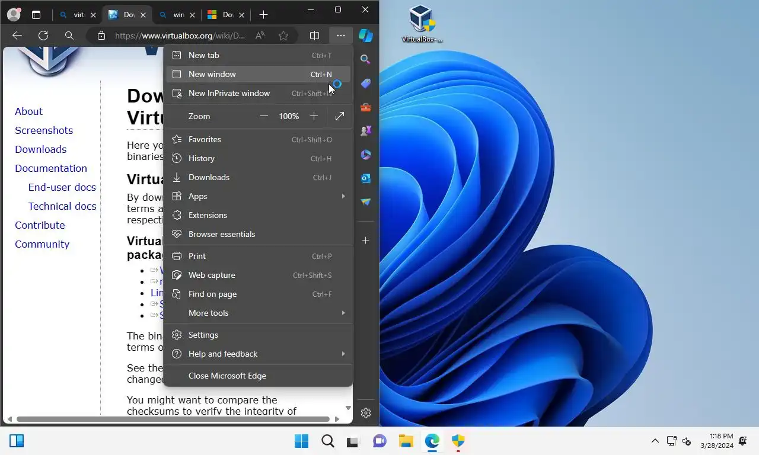
Task: Follow the About link
Action: point(28,111)
